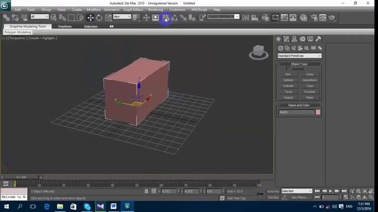This screenshot has width=378, height=212.
Task: Enable the AutoGrid checkbox
Action: 288,69
